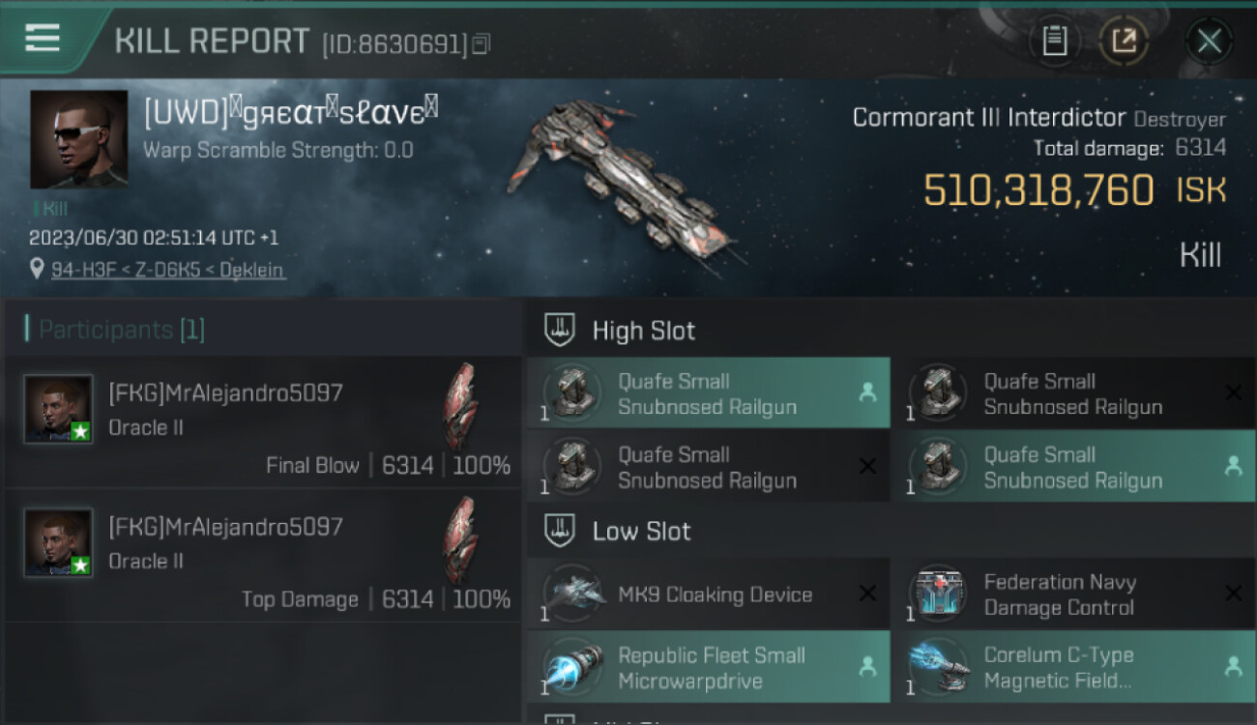
Task: Select Top Damage participant portrait
Action: 58,542
